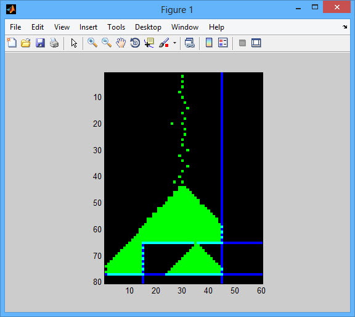Toggle the Data Cursor tool
The width and height of the screenshot is (355, 317).
coord(149,43)
